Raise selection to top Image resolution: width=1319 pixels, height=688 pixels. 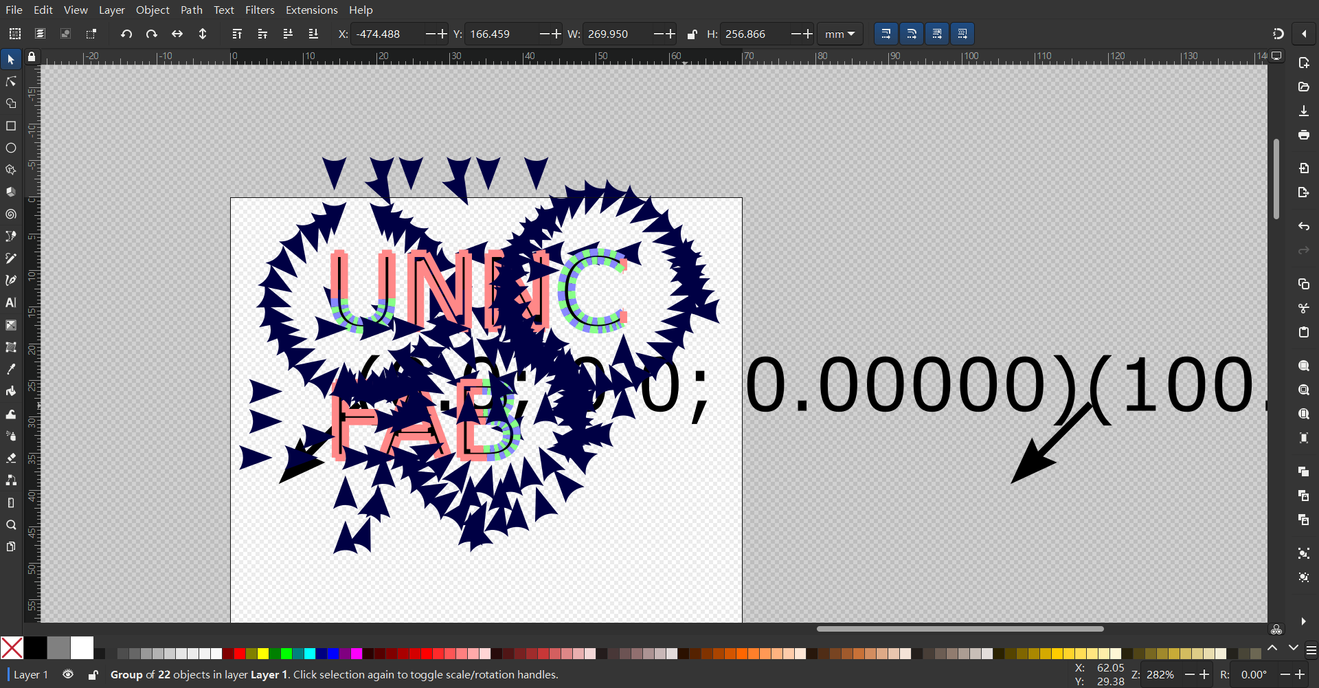pyautogui.click(x=237, y=34)
